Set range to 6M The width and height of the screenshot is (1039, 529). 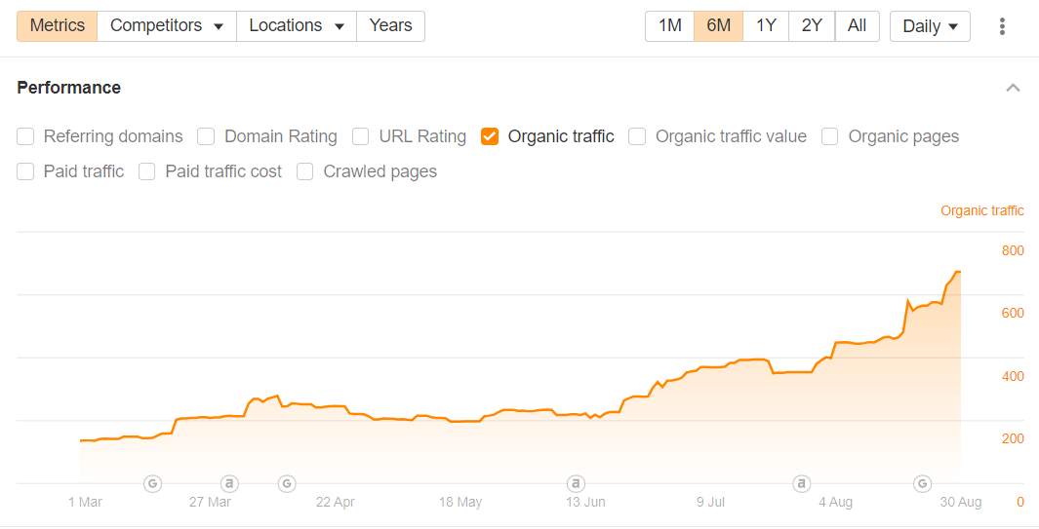718,26
